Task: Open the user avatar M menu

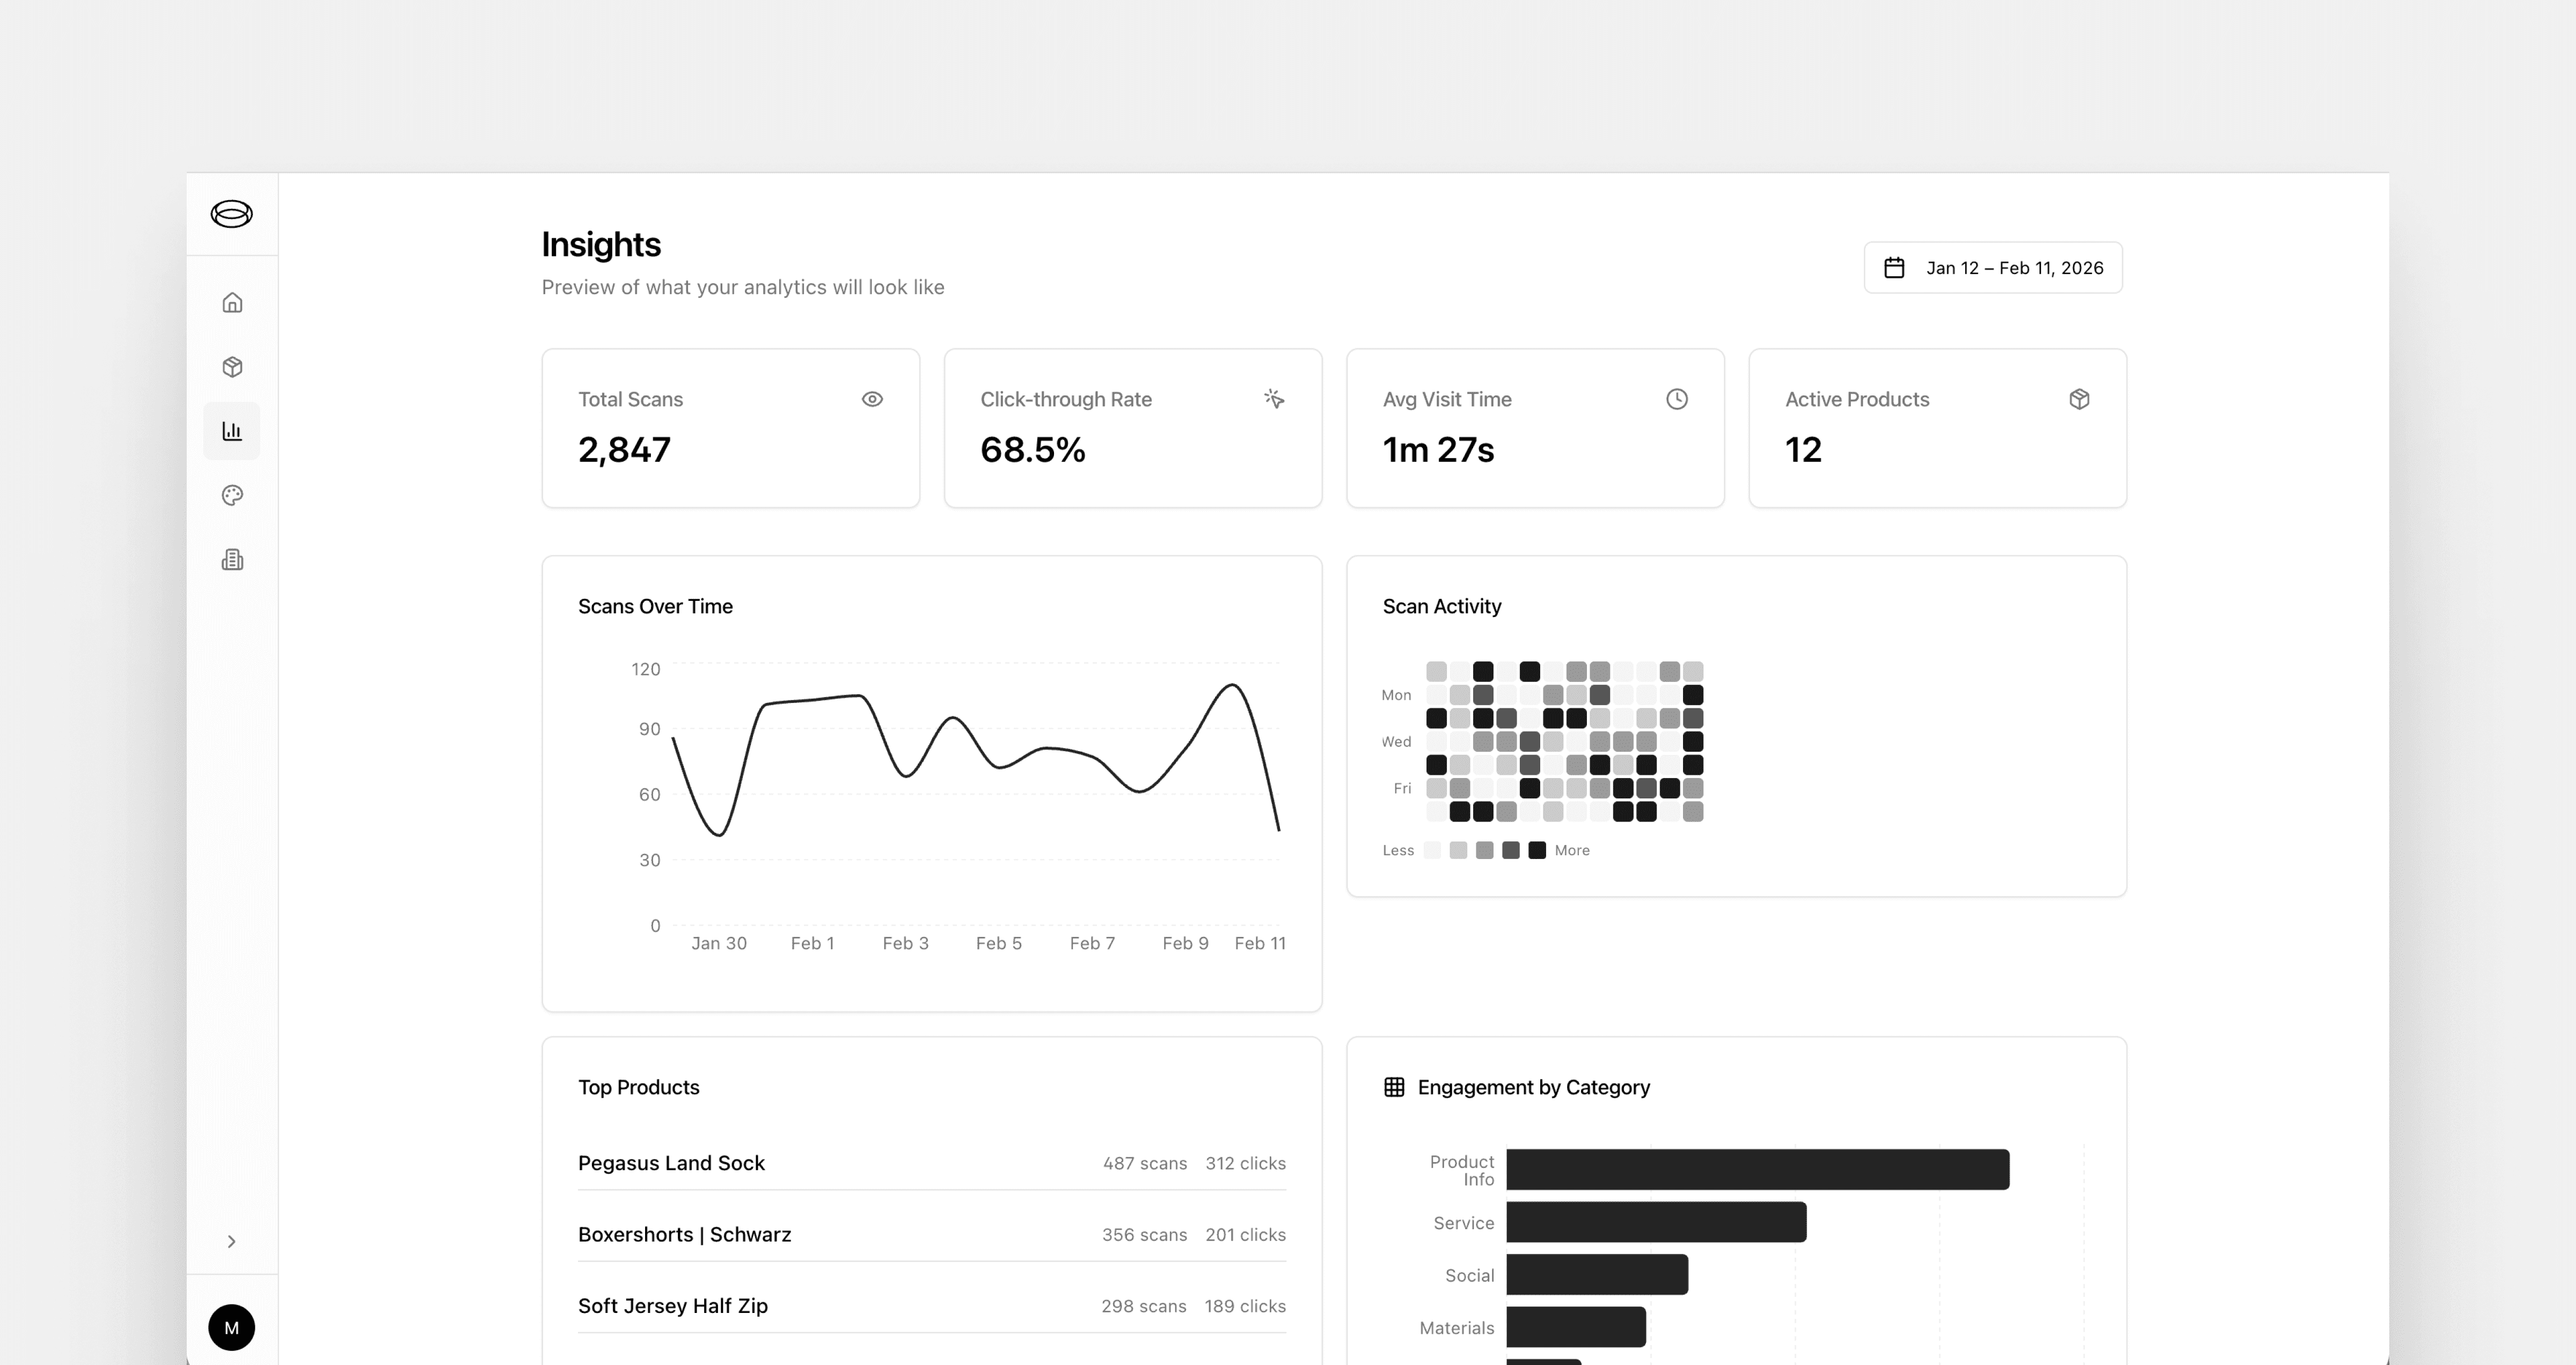Action: tap(231, 1328)
